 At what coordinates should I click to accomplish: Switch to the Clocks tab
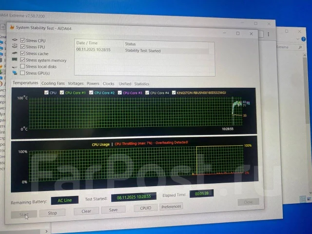click(108, 83)
